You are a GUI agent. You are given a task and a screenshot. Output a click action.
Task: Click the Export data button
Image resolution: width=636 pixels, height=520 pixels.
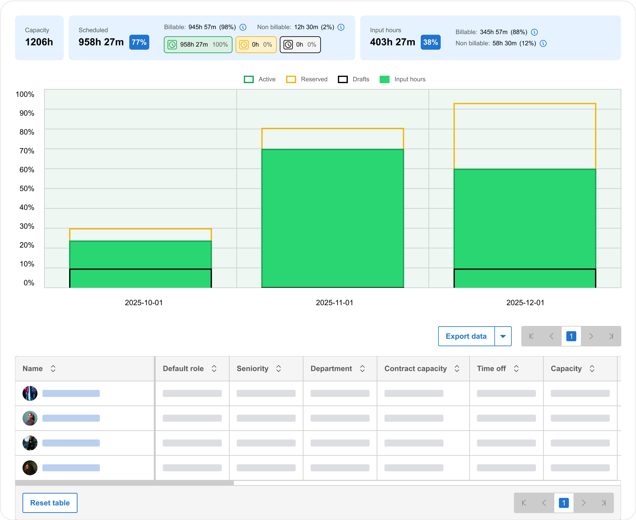466,336
